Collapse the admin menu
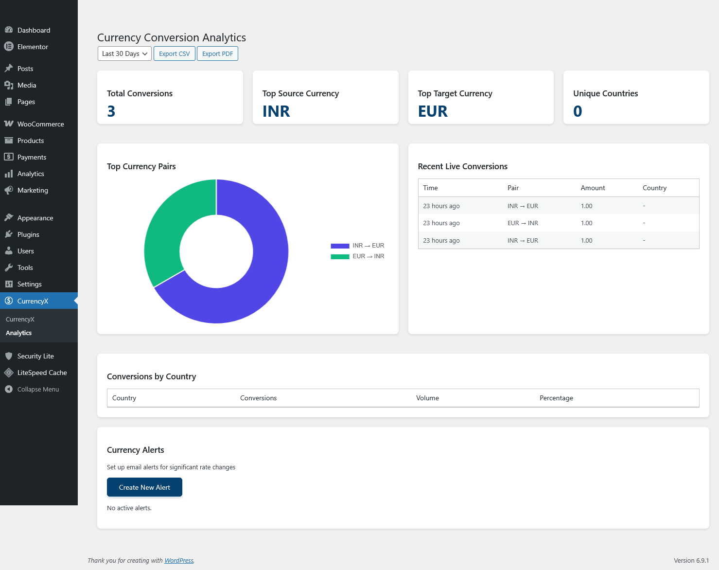719x570 pixels. click(x=32, y=389)
